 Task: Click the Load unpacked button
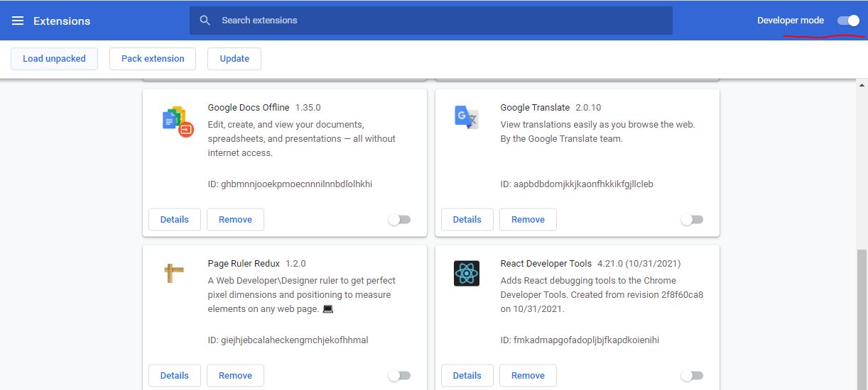54,59
